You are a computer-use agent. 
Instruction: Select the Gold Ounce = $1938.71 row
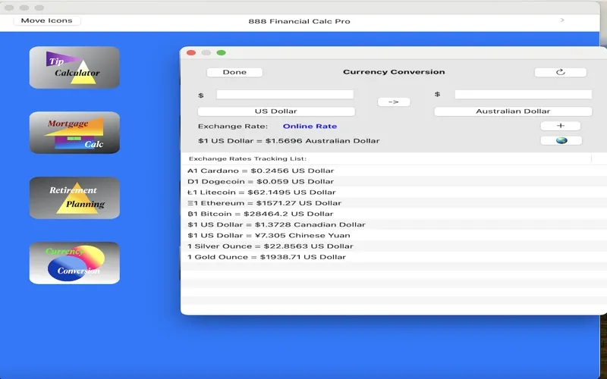click(394, 257)
